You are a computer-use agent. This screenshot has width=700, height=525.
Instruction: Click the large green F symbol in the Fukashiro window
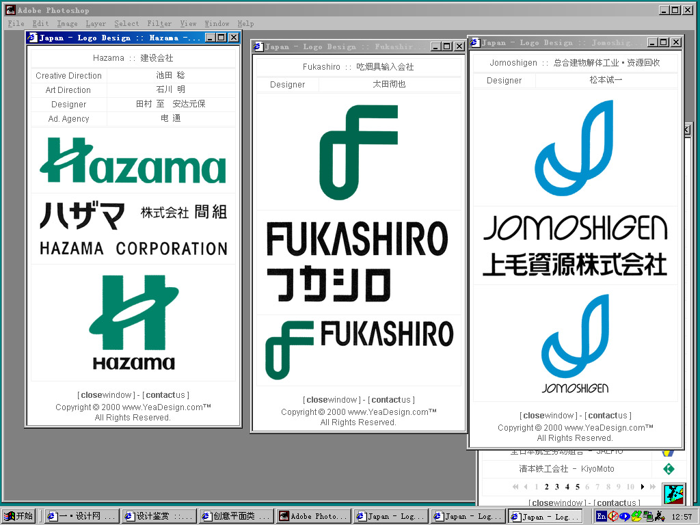coord(358,152)
